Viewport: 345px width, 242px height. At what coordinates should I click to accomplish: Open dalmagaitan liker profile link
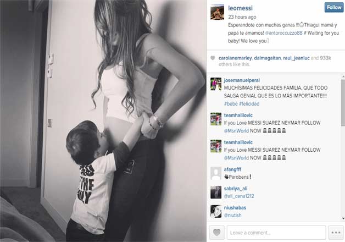tap(268, 58)
